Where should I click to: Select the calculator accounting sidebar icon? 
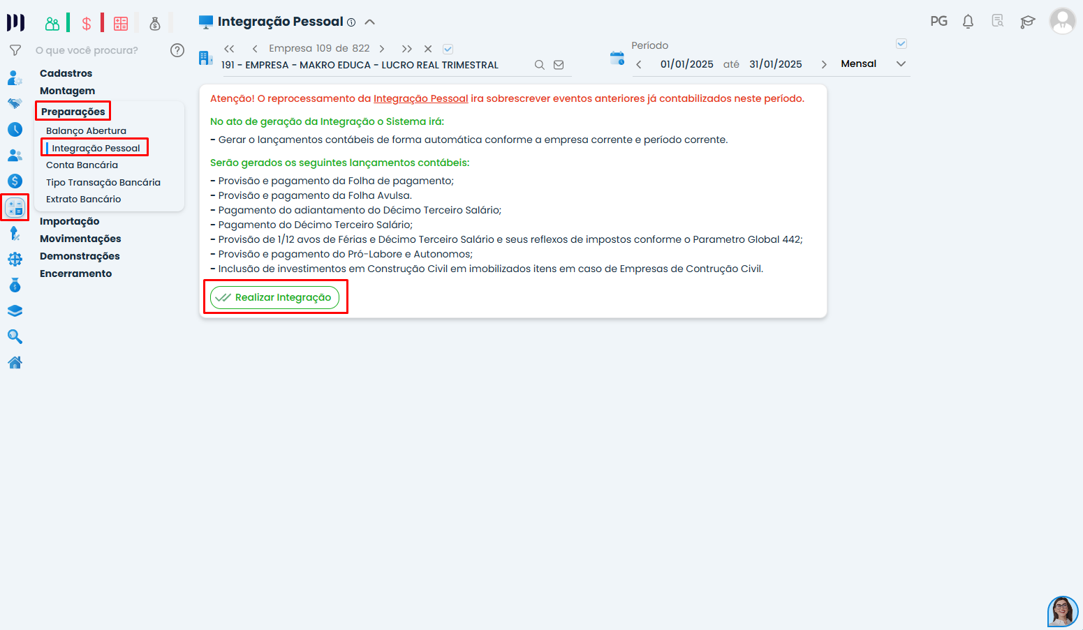click(15, 207)
